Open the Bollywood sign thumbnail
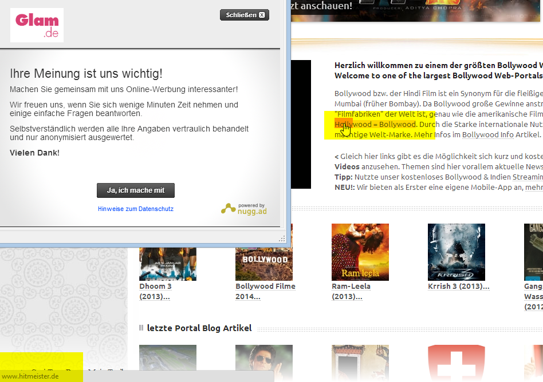543x382 pixels. (264, 264)
